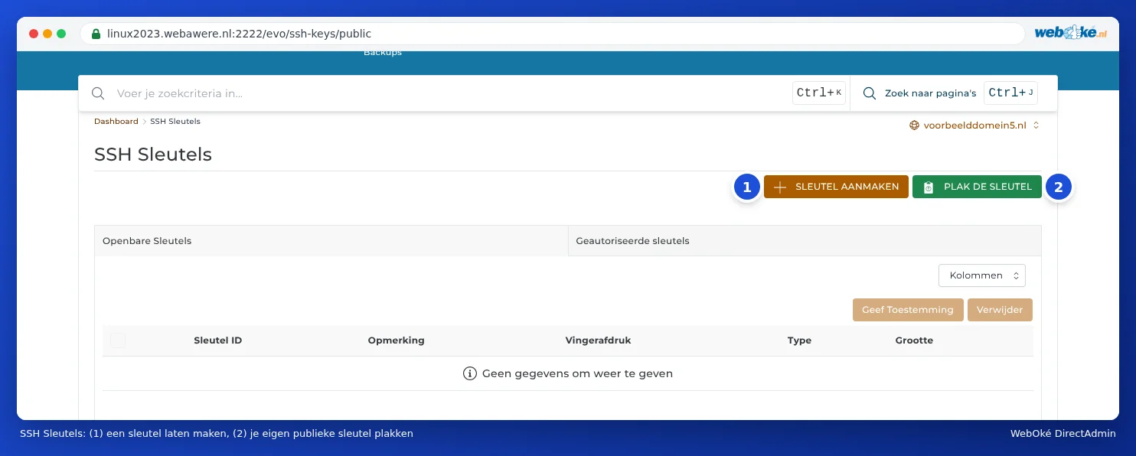Image resolution: width=1136 pixels, height=456 pixels.
Task: Click the plus icon on Sleutel Aanmaken
Action: point(780,187)
